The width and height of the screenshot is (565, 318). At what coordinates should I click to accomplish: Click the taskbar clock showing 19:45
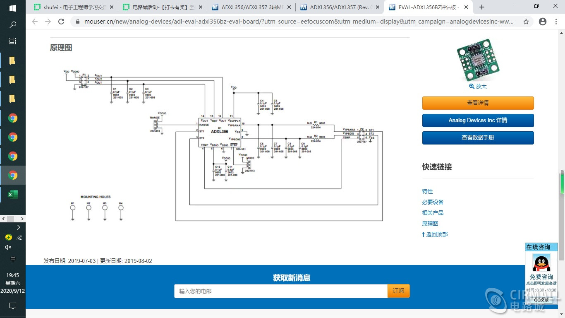[12, 275]
